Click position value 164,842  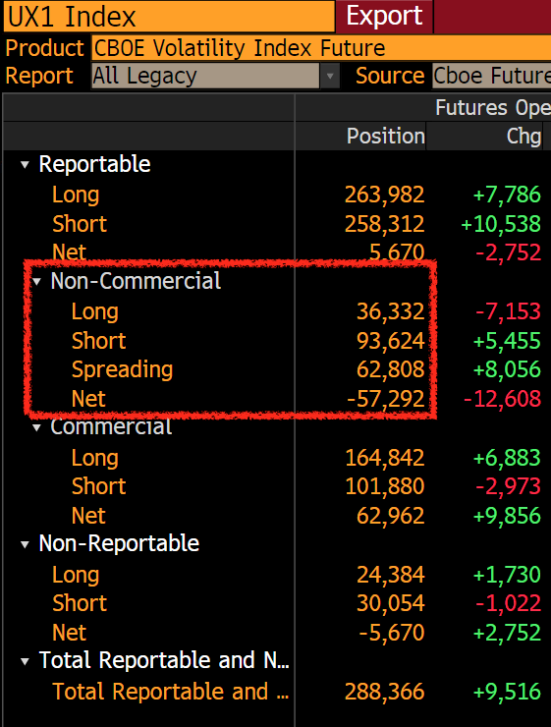(x=385, y=458)
